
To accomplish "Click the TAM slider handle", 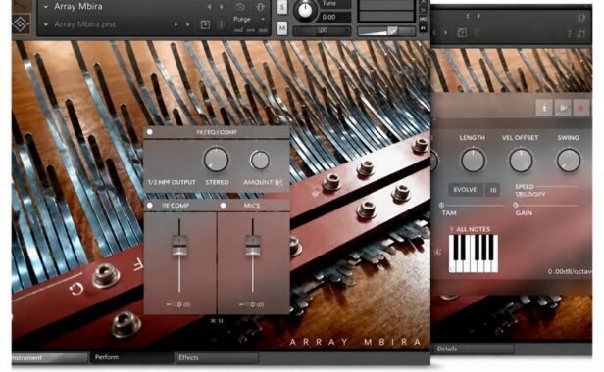I will 442,206.
